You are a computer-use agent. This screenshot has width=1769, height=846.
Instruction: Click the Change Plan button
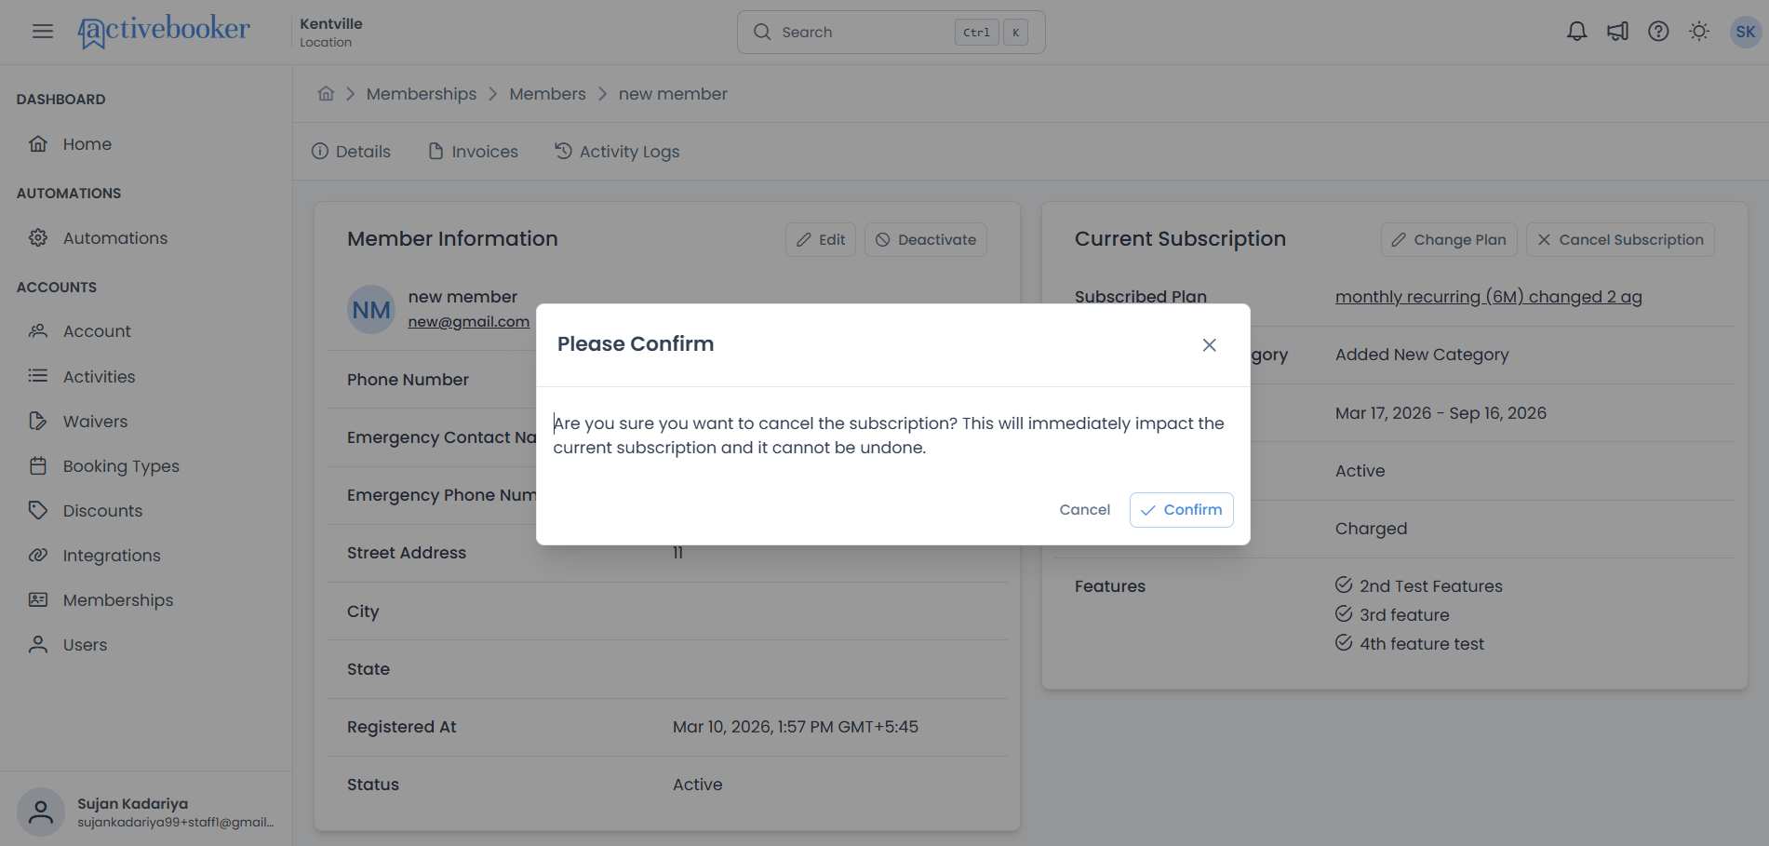click(x=1449, y=240)
